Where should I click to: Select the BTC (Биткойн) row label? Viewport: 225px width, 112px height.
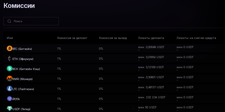(22, 49)
